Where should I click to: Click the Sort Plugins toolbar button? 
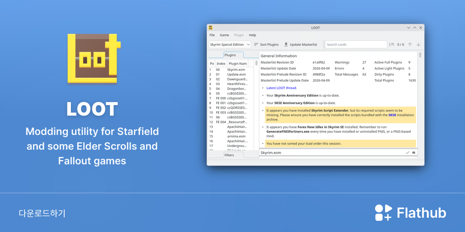266,44
